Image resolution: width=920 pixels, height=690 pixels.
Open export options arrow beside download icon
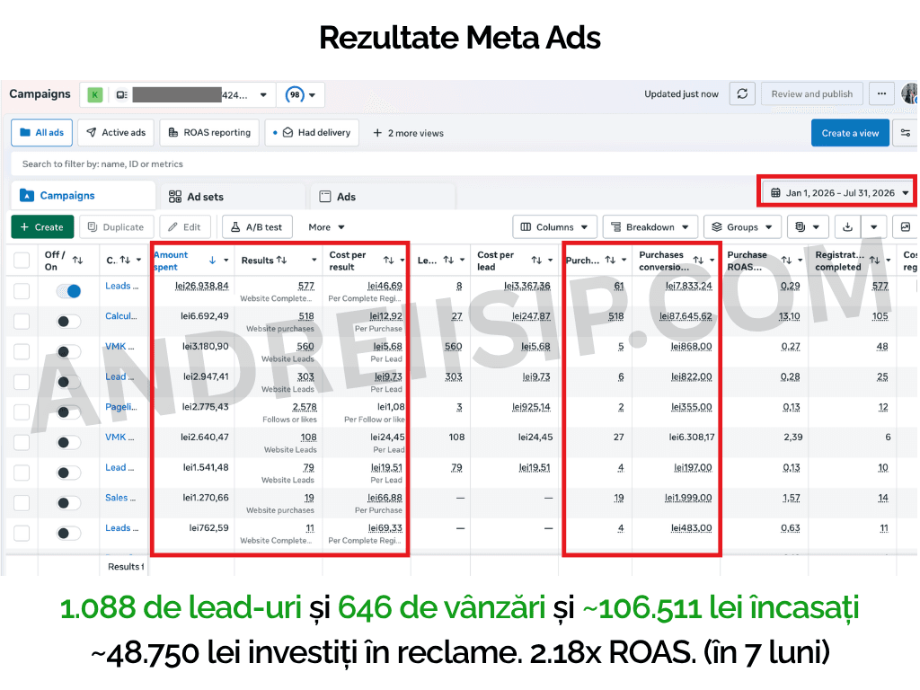click(x=873, y=227)
